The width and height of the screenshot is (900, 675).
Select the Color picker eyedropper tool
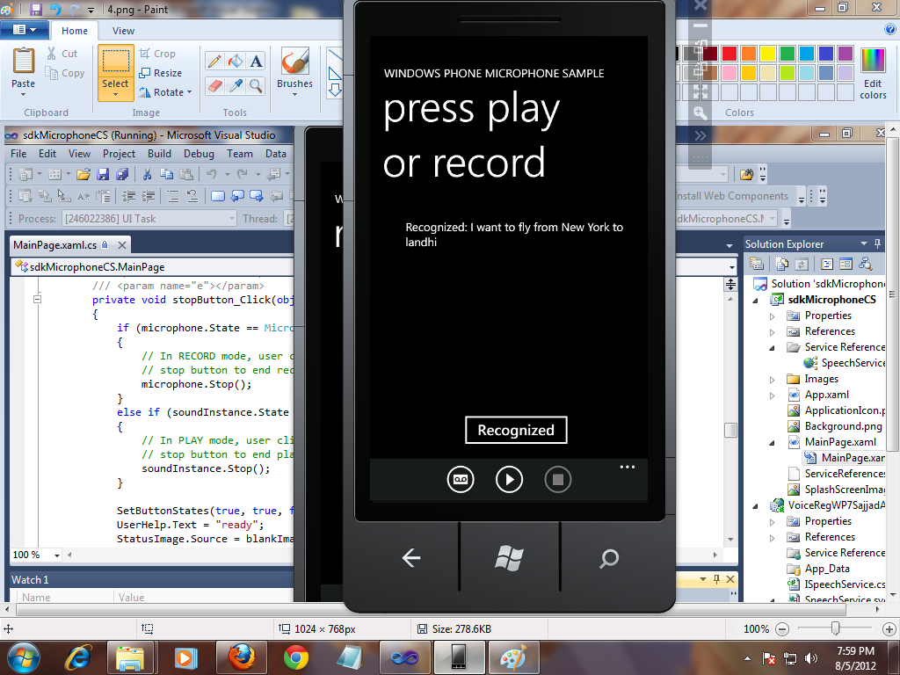point(235,86)
